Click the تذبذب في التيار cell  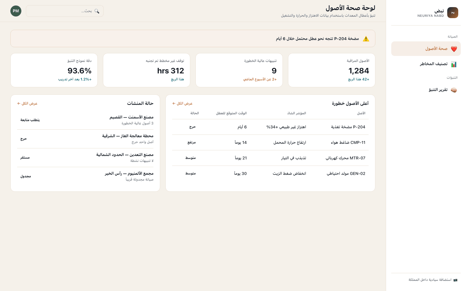[x=294, y=158]
